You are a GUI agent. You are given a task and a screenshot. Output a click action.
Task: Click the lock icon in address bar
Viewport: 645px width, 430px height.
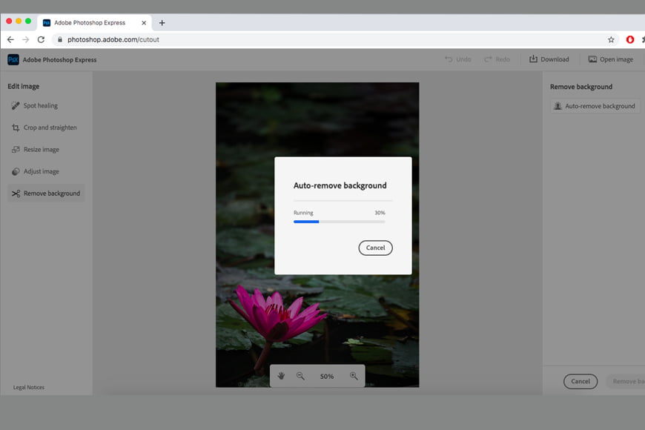click(x=60, y=39)
